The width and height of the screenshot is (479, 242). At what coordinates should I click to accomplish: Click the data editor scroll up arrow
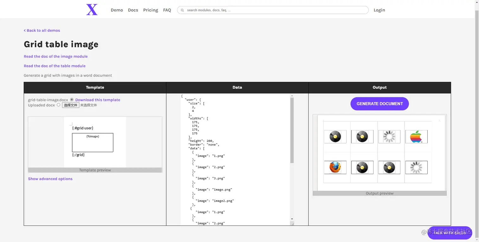[x=292, y=96]
